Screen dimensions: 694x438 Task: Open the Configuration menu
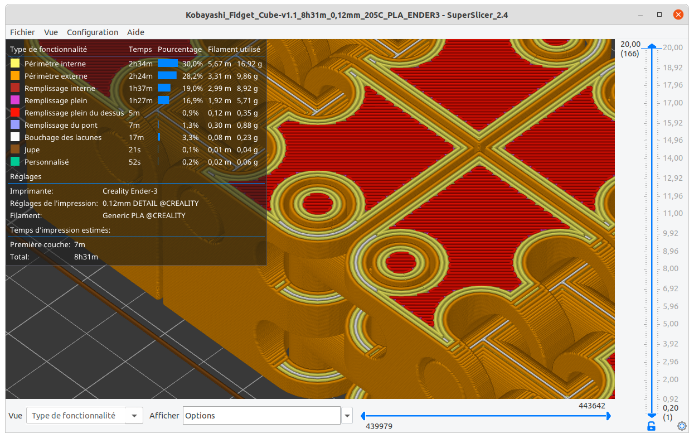[x=93, y=32]
